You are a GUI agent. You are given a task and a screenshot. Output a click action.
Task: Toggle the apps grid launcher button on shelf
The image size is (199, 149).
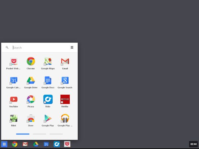tap(4, 144)
